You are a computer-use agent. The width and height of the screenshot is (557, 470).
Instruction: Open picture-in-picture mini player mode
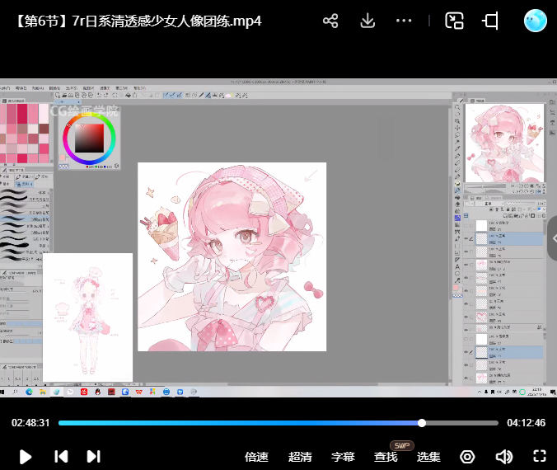(454, 21)
